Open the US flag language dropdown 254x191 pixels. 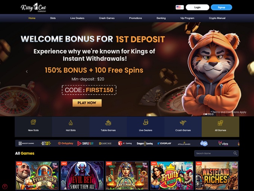[180, 7]
